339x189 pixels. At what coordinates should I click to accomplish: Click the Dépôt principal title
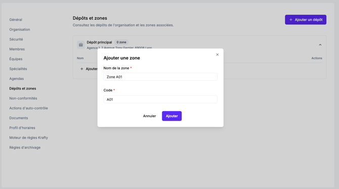(99, 42)
